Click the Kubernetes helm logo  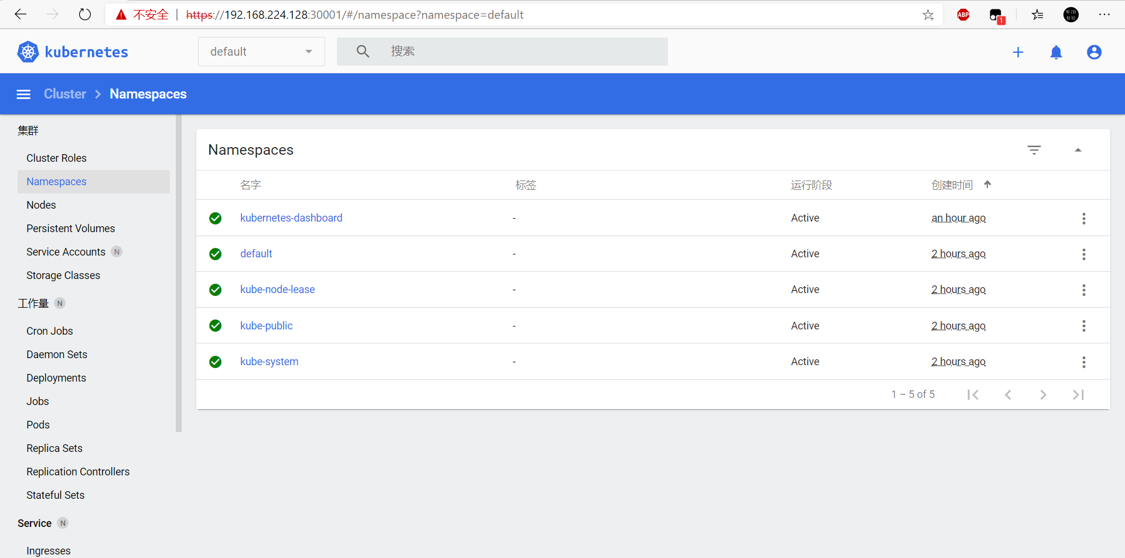(28, 52)
